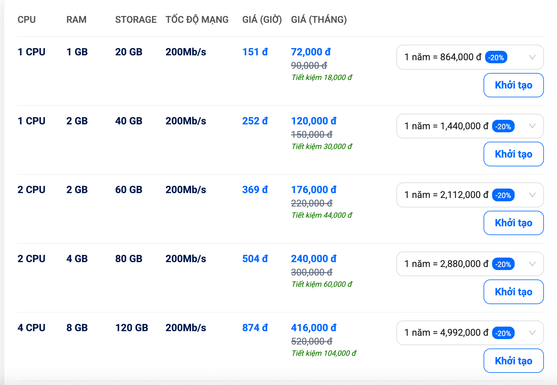Click the GIÁ (THÁNG) column header
This screenshot has width=557, height=385.
point(319,19)
